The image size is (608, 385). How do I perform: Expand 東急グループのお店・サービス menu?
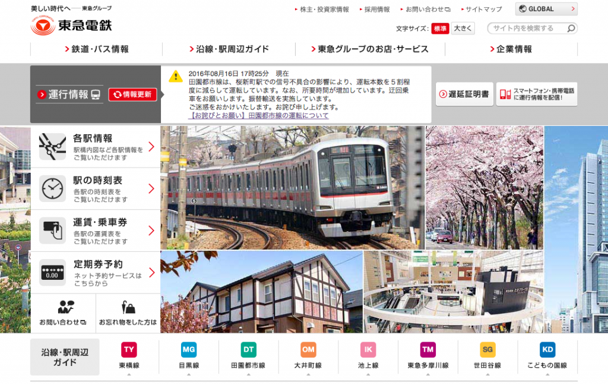pyautogui.click(x=369, y=49)
